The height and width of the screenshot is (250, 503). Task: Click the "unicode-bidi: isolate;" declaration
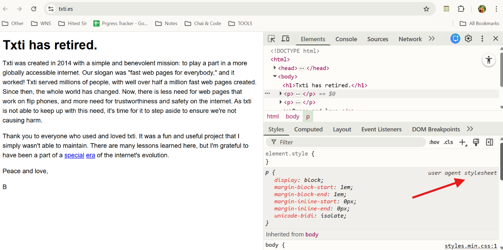click(311, 216)
